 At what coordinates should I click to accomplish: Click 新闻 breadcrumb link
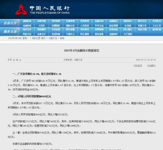[x=62, y=38]
